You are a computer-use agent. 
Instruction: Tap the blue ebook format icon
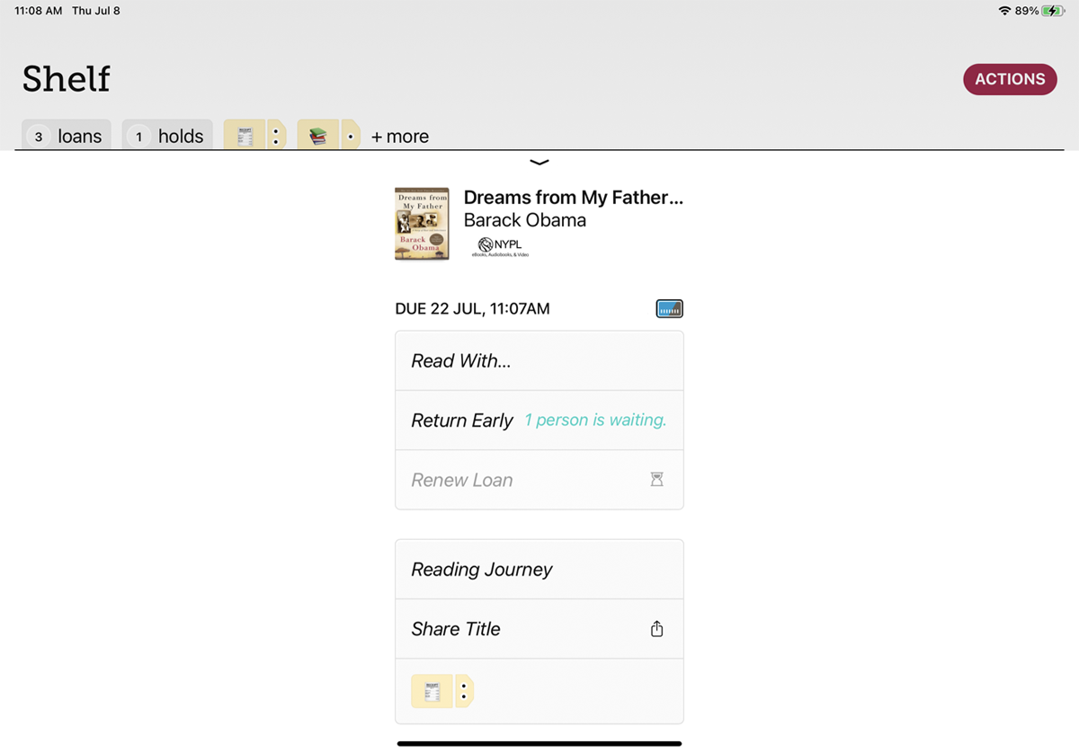pos(670,309)
